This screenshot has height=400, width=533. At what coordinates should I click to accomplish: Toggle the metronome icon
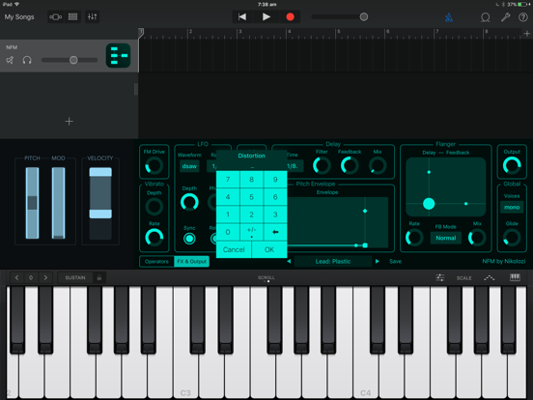pos(449,17)
